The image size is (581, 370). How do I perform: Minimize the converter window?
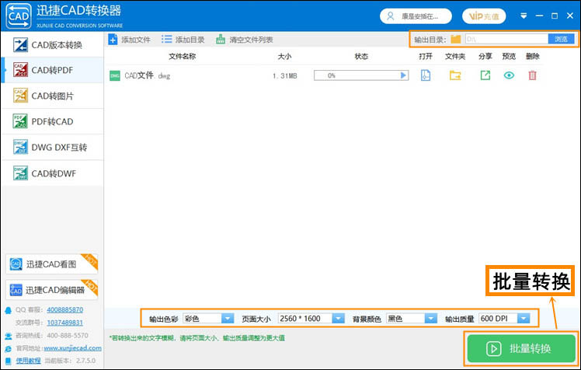pos(540,16)
